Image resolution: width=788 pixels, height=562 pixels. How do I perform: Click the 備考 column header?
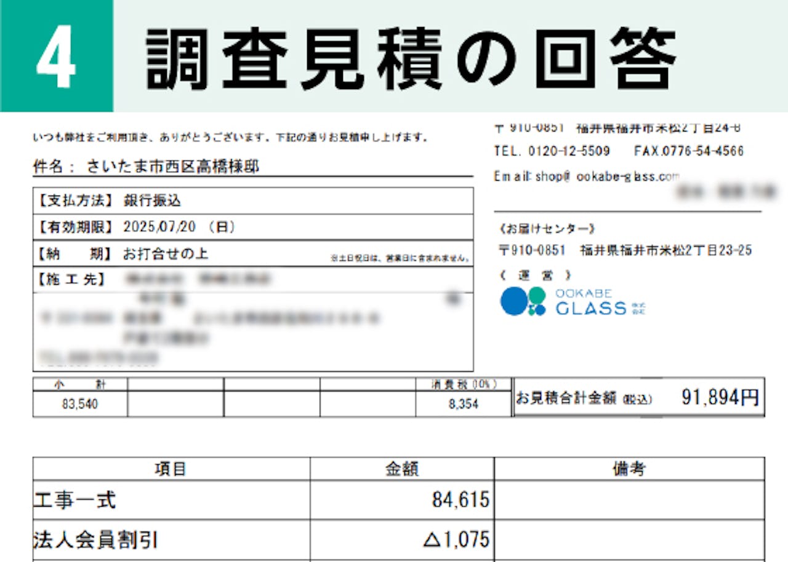[629, 469]
